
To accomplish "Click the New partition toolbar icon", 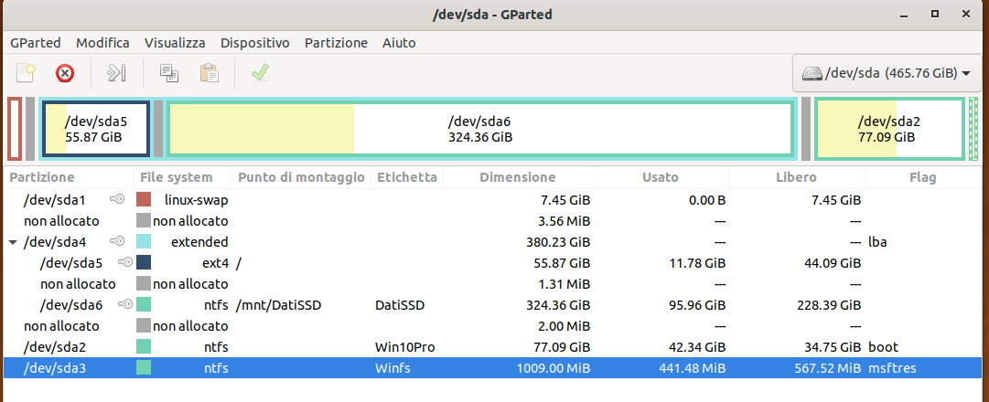I will pyautogui.click(x=26, y=73).
